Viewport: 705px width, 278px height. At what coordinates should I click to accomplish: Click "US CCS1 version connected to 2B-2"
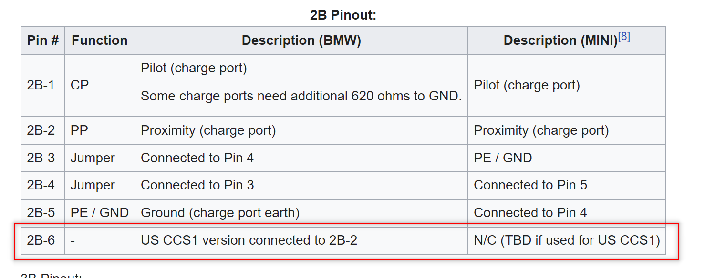(x=249, y=240)
